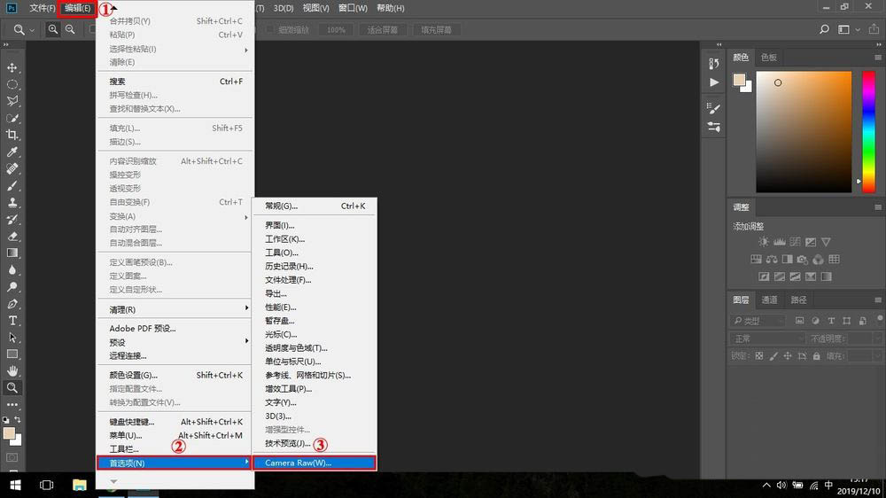This screenshot has width=886, height=498.
Task: Select the Elliptical Marquee tool
Action: coord(12,85)
